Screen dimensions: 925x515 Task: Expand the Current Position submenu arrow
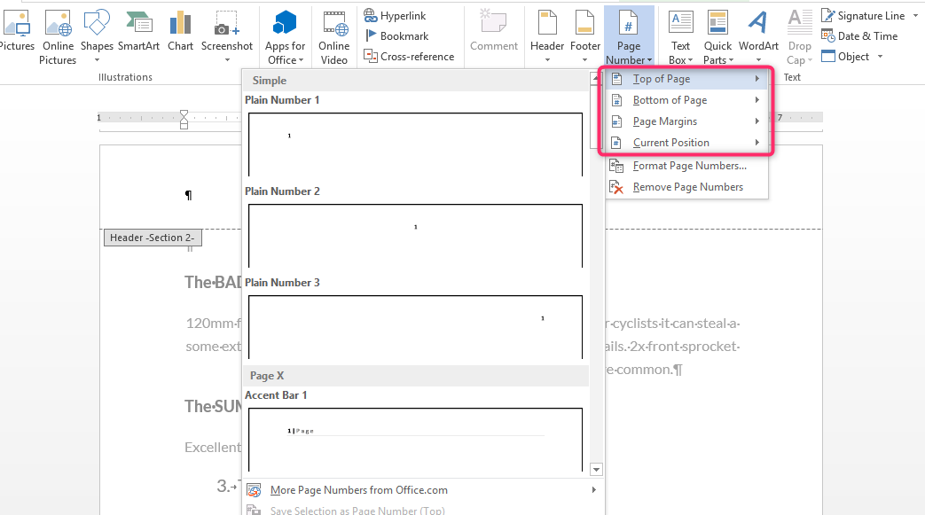click(x=756, y=142)
